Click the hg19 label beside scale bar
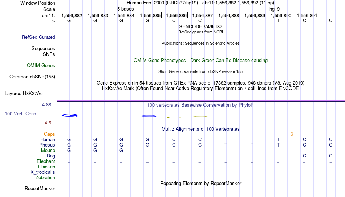The width and height of the screenshot is (345, 197). pyautogui.click(x=275, y=9)
